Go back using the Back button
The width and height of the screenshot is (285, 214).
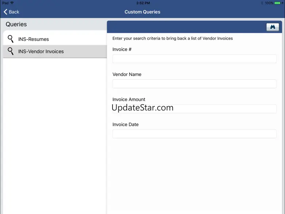(x=11, y=12)
